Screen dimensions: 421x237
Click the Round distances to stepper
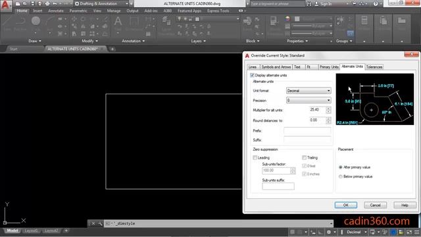[328, 120]
